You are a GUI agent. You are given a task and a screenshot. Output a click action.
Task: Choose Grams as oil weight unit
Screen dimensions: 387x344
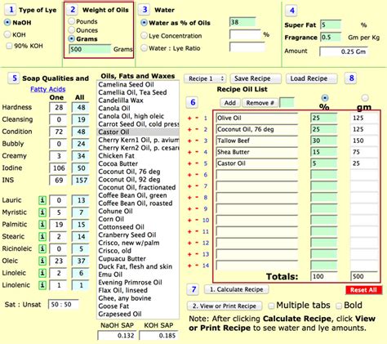(x=72, y=38)
